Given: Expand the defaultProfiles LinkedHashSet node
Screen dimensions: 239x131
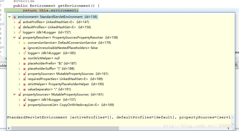Looking at the screenshot, I should click(x=14, y=27).
